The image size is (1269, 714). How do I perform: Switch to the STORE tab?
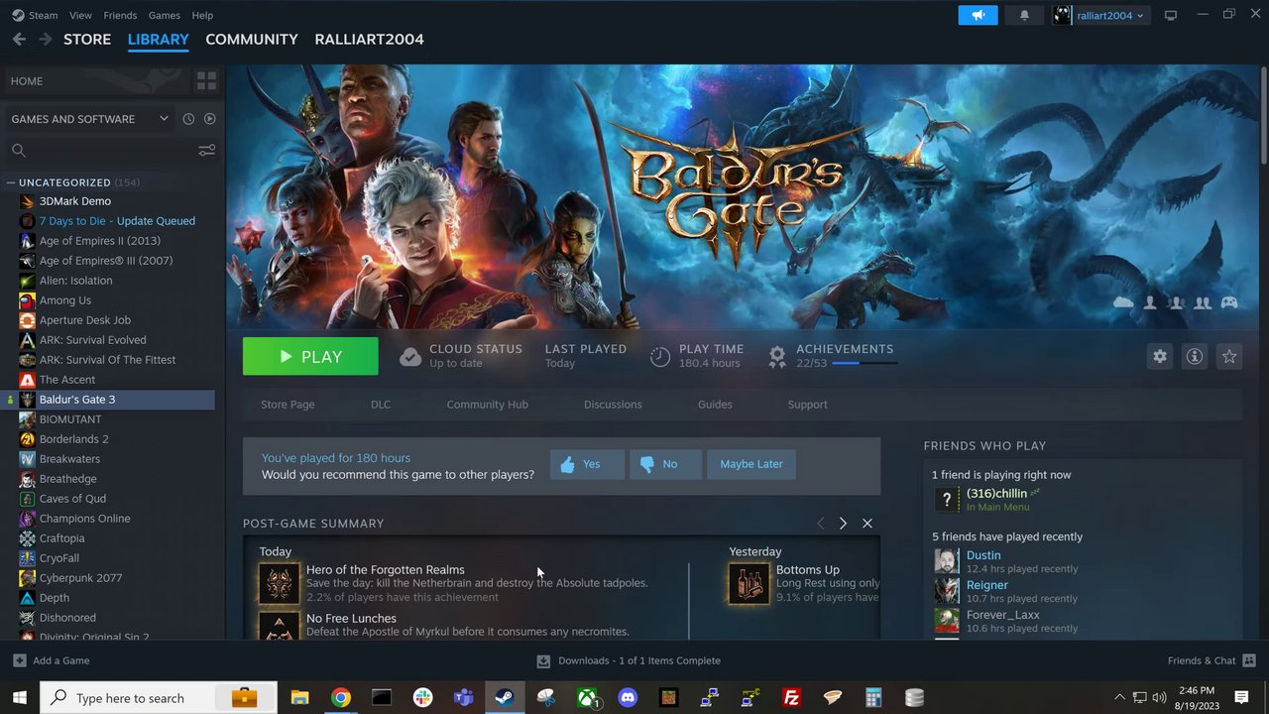(87, 39)
